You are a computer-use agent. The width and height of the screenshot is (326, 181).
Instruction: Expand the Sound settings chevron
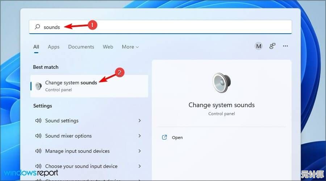(139, 121)
